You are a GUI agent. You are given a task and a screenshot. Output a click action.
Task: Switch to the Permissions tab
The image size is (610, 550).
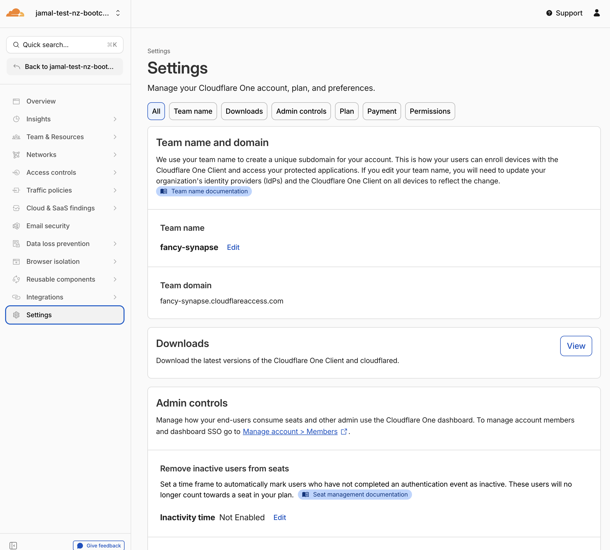pyautogui.click(x=430, y=111)
